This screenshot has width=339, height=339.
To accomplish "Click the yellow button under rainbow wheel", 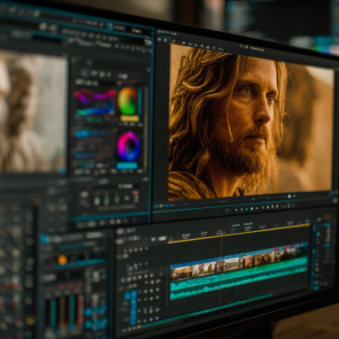I will [x=129, y=119].
